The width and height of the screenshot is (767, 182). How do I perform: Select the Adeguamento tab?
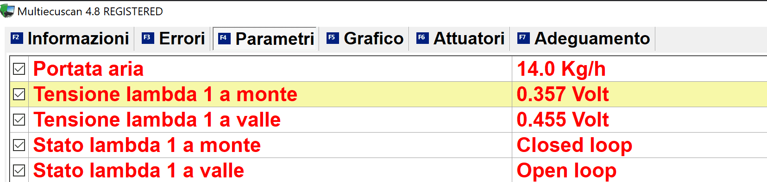click(584, 38)
